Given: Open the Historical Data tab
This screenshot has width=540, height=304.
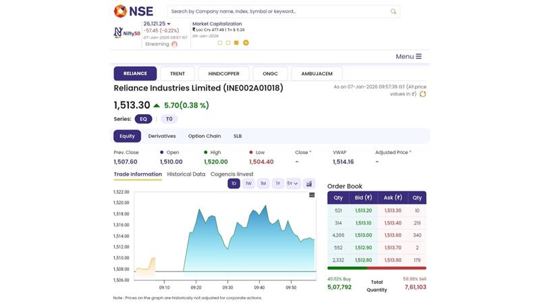Looking at the screenshot, I should click(186, 174).
